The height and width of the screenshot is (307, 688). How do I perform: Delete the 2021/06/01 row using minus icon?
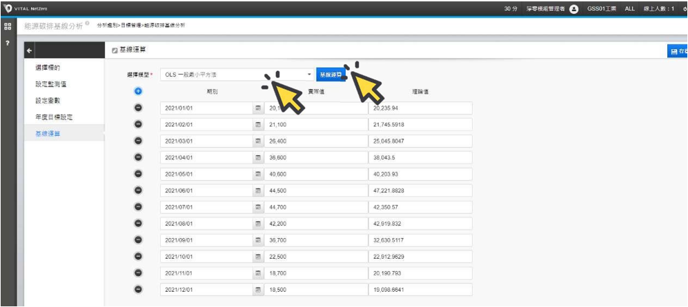[x=137, y=190]
